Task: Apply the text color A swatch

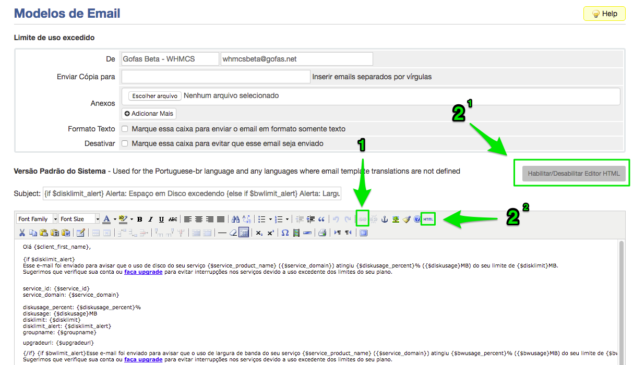Action: click(106, 220)
